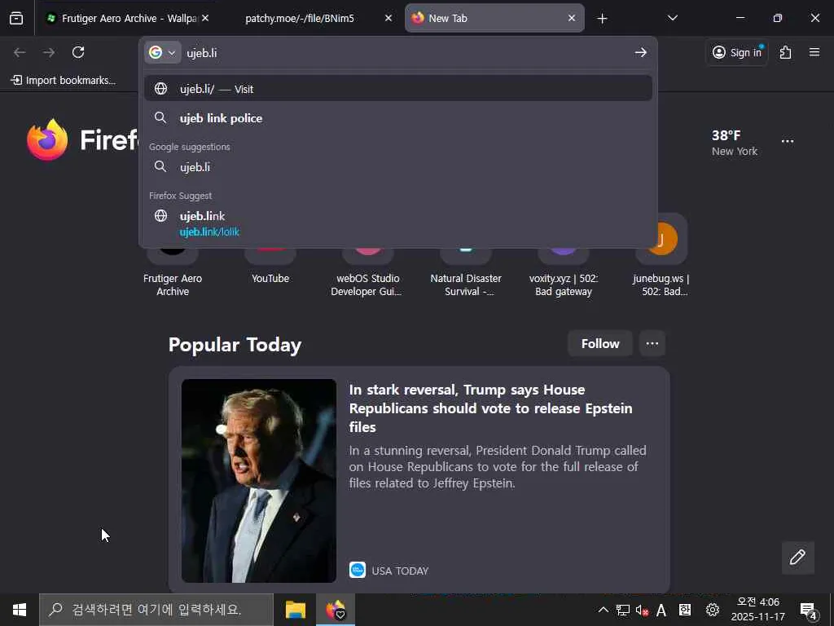Image resolution: width=834 pixels, height=626 pixels.
Task: Open the Windows Start menu
Action: pyautogui.click(x=20, y=610)
